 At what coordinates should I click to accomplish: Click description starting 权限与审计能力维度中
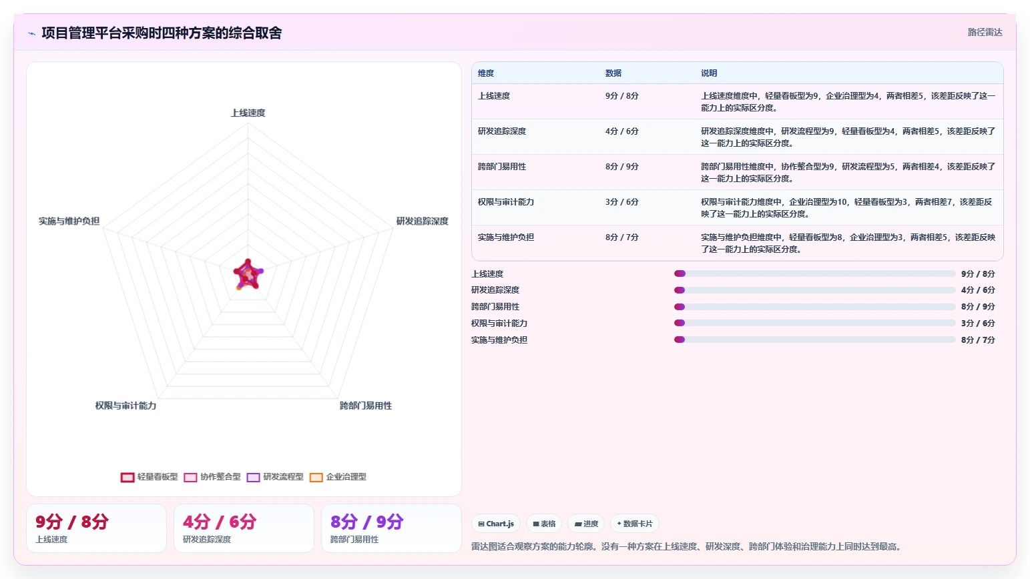(848, 208)
